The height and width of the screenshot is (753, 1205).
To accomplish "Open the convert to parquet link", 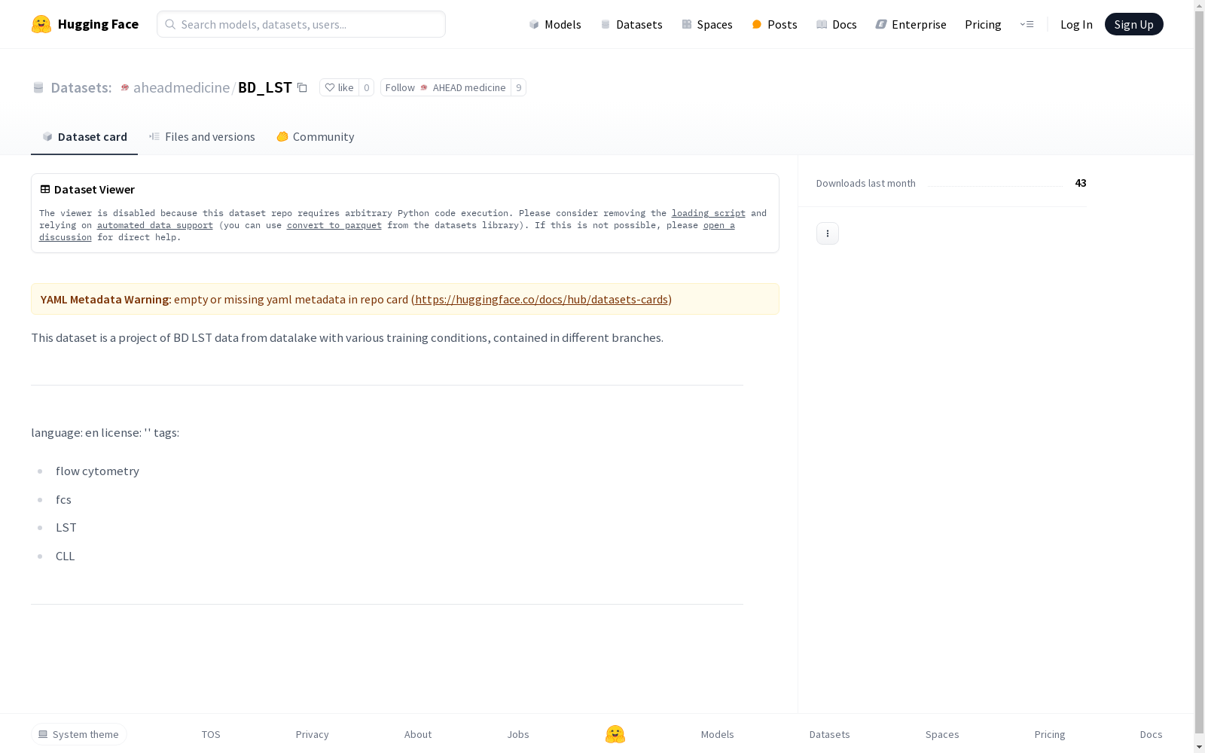I will click(334, 225).
